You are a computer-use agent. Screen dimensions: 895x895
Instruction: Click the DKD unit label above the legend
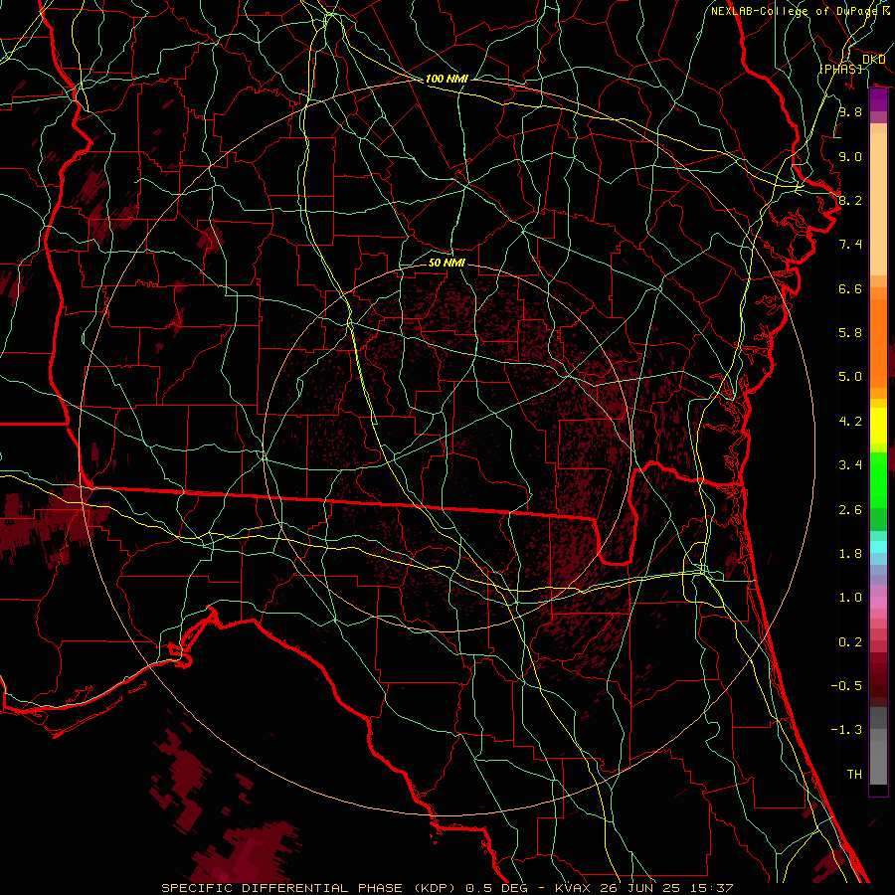pos(873,60)
